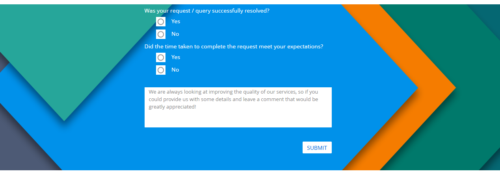Screen dimensions: 500x175
Task: Click the No label under query resolved question
Action: click(x=175, y=34)
